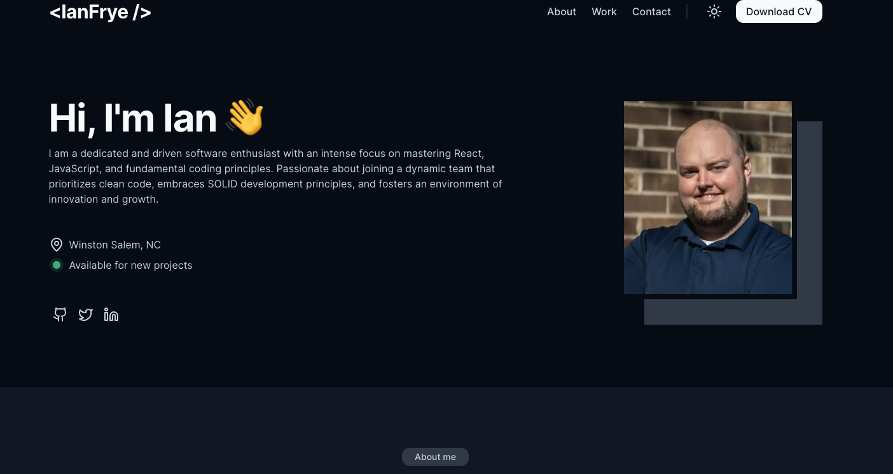Image resolution: width=893 pixels, height=474 pixels.
Task: Go to the Work nav link
Action: 604,11
